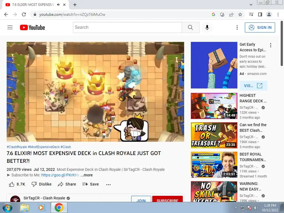Mute the tab via the speaker icon
The height and width of the screenshot is (213, 284).
58,5
